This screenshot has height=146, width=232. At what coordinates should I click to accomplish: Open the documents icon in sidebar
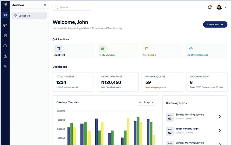pyautogui.click(x=5, y=36)
